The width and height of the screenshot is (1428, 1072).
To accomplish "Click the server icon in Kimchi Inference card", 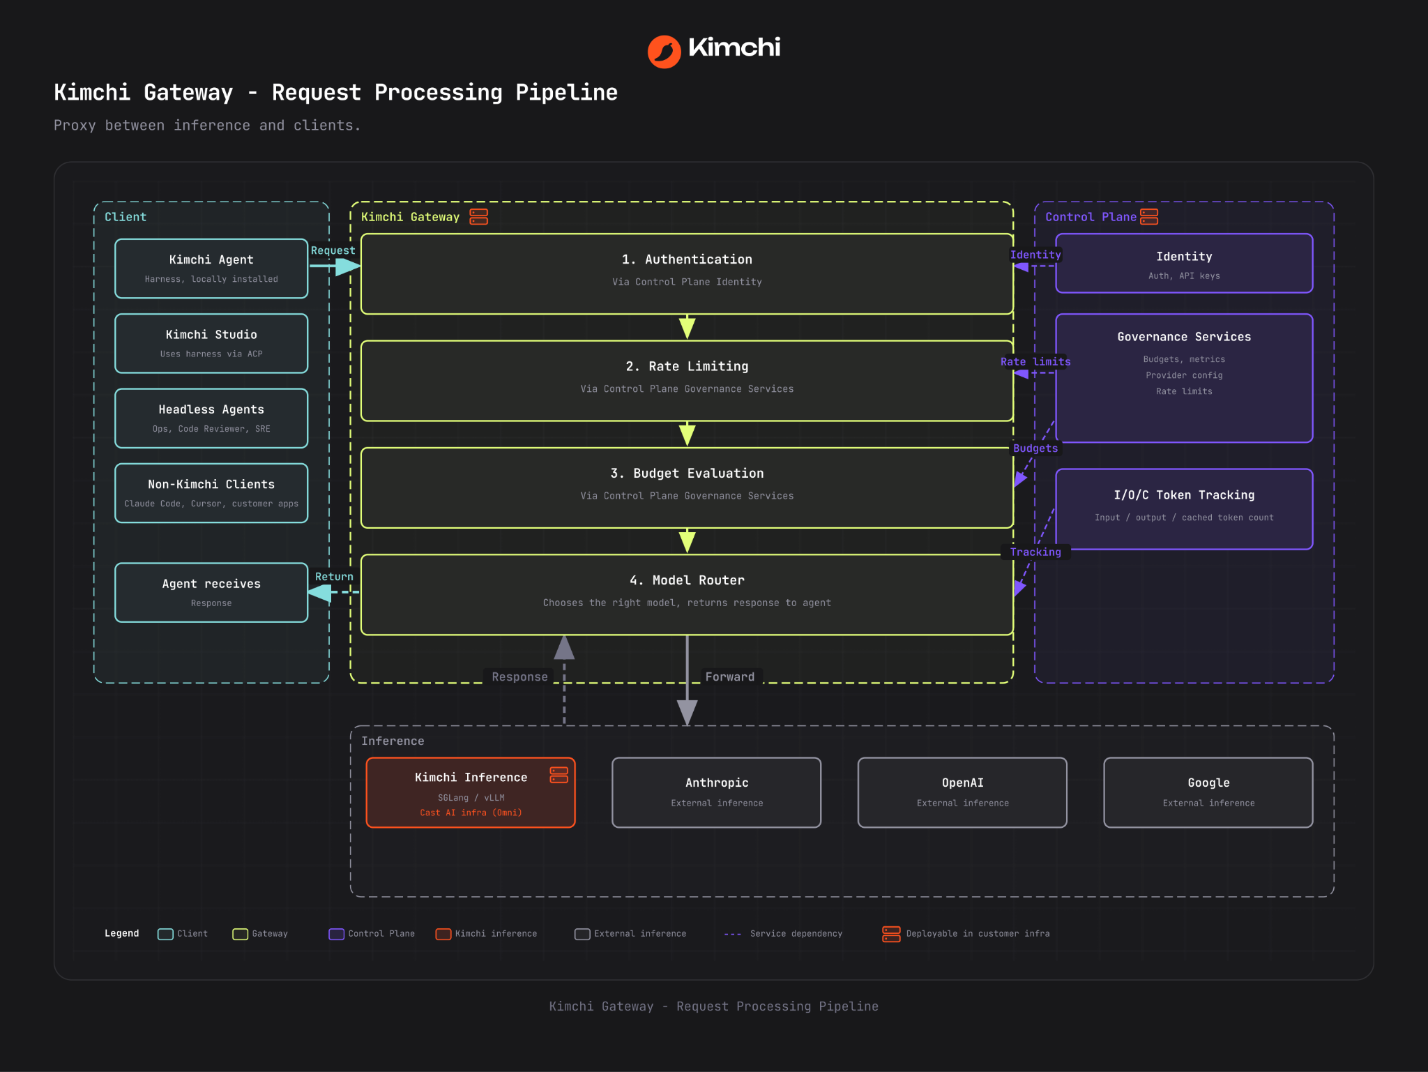I will (559, 775).
